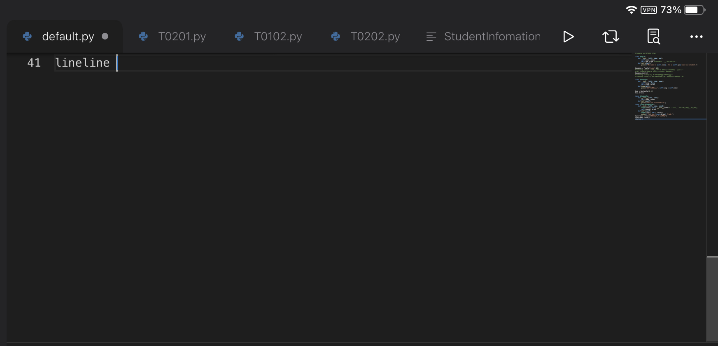This screenshot has height=346, width=718.
Task: Switch to the T0202.py tab
Action: point(375,36)
